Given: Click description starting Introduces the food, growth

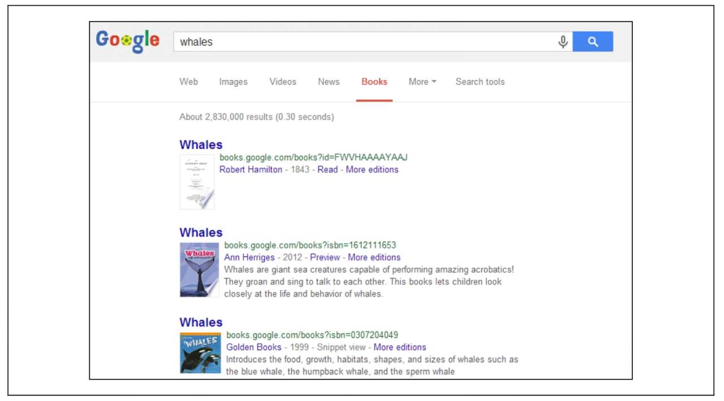Looking at the screenshot, I should pyautogui.click(x=372, y=365).
